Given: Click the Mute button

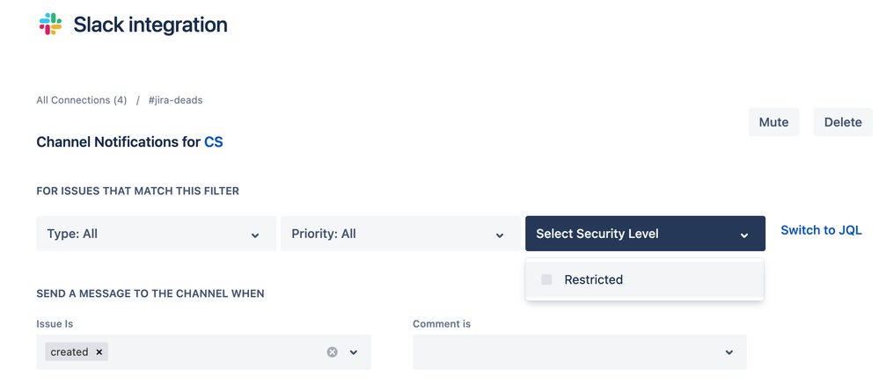Looking at the screenshot, I should 773,122.
